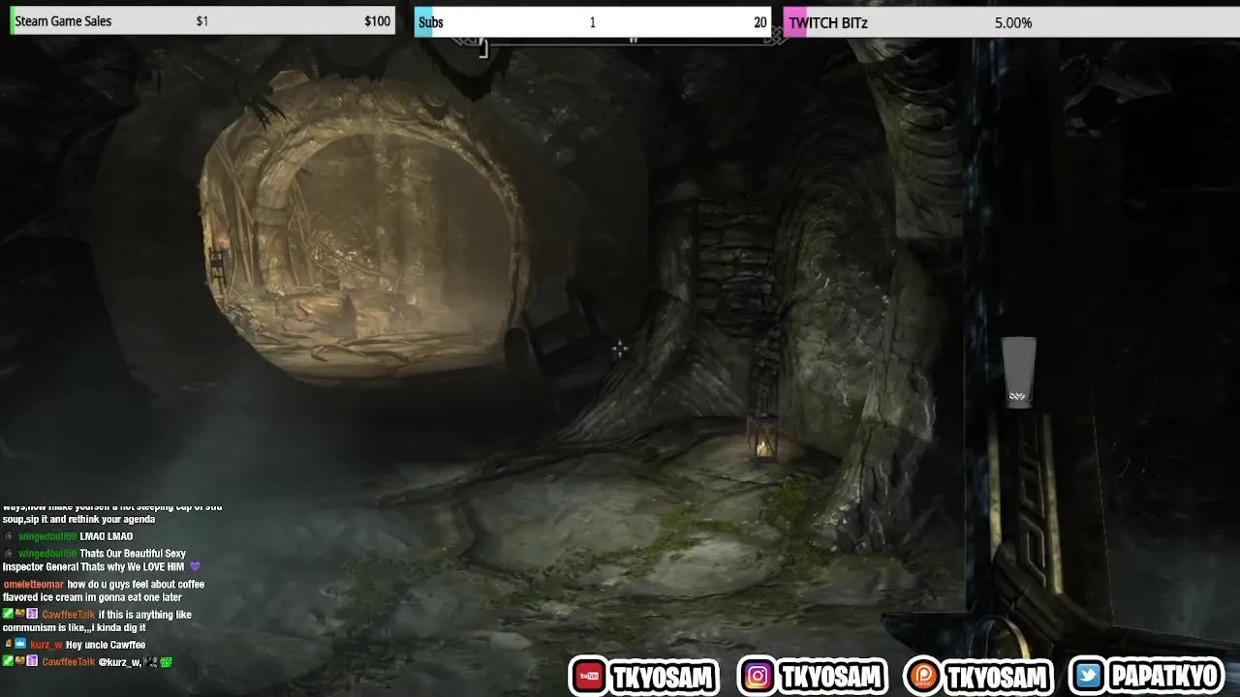Screen dimensions: 1240x697
Task: Click the "20" subs goal number
Action: (x=760, y=22)
